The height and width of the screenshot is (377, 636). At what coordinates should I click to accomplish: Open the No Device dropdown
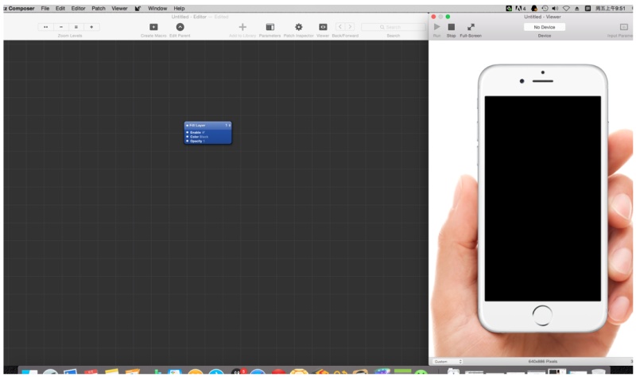pos(544,27)
